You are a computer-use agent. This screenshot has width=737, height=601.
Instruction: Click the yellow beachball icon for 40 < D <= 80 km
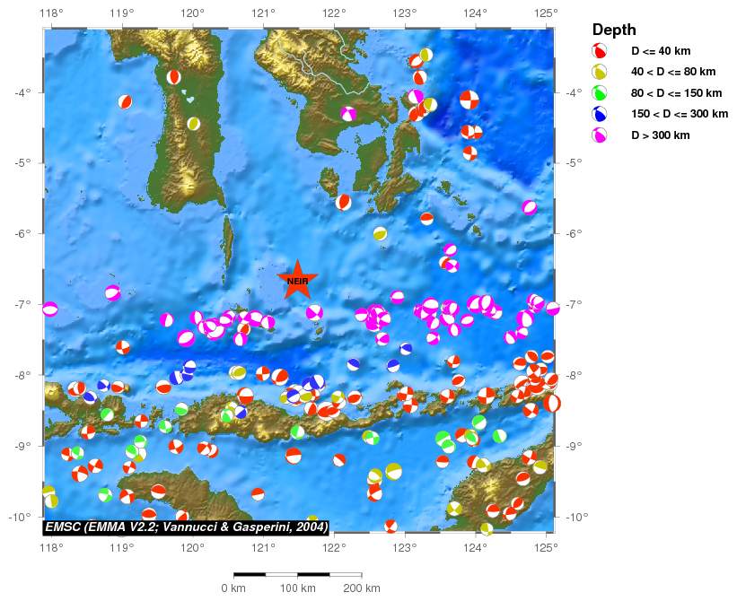point(600,72)
